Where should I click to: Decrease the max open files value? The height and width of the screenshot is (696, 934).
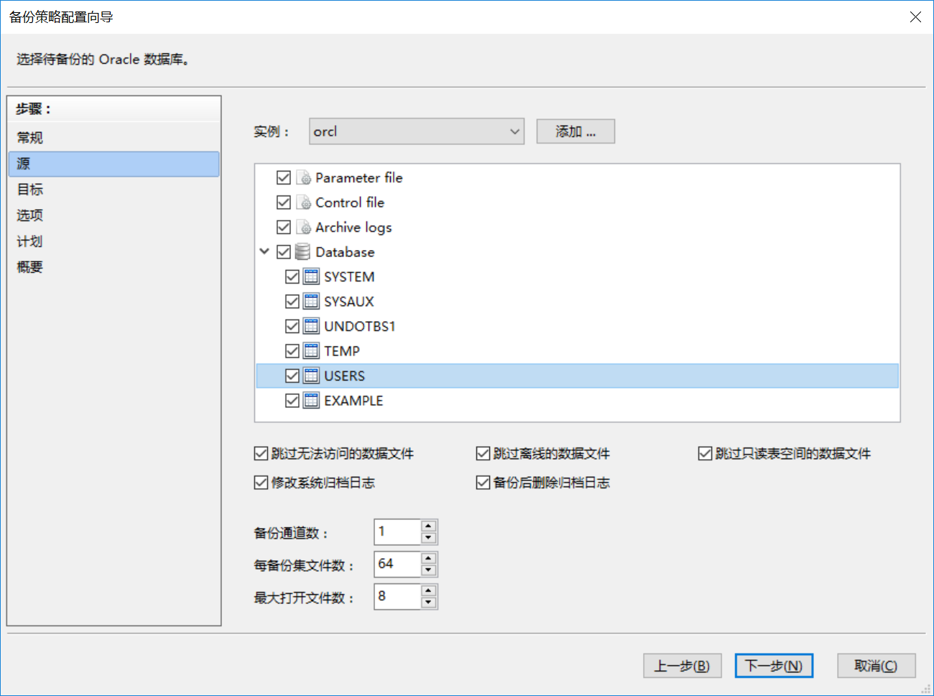pyautogui.click(x=429, y=603)
